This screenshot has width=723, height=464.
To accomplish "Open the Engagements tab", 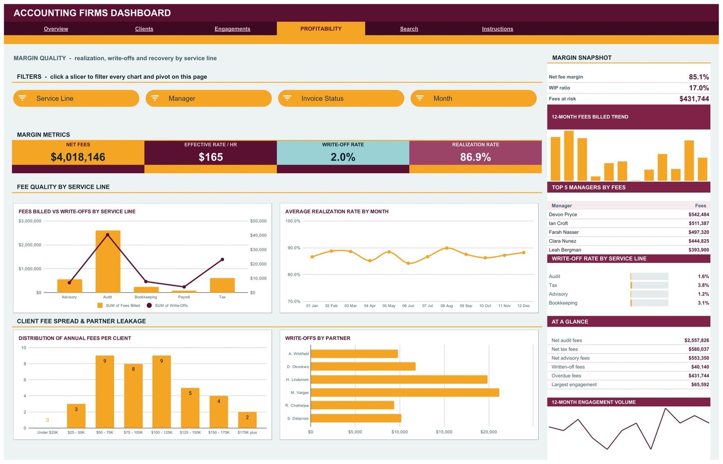I will point(232,28).
